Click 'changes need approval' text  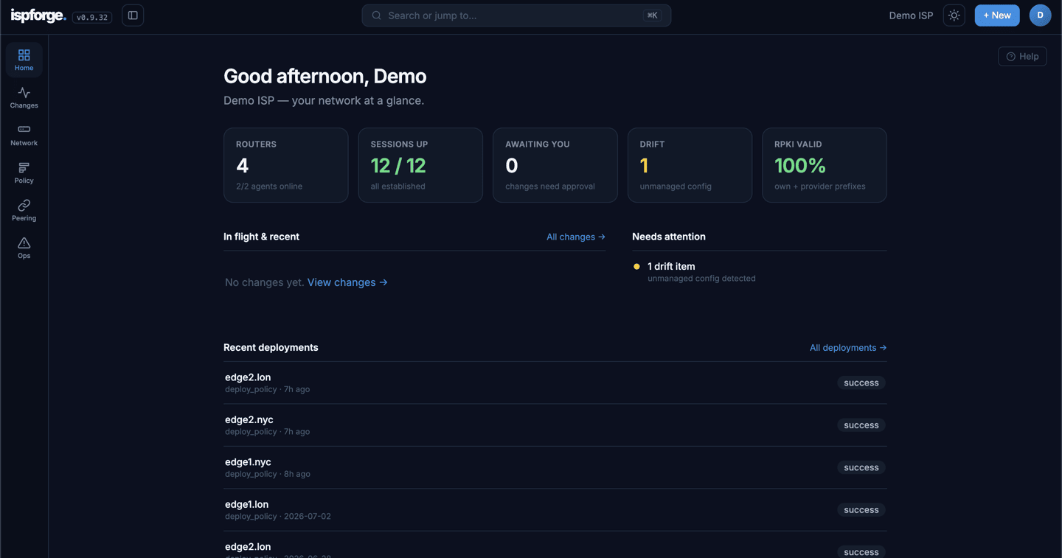click(x=550, y=186)
